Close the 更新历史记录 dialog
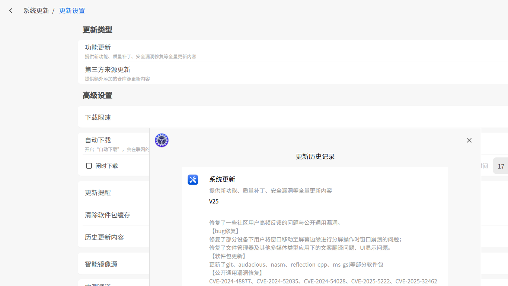 pyautogui.click(x=469, y=140)
